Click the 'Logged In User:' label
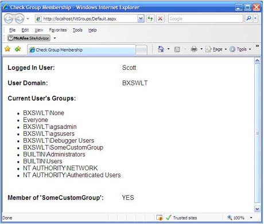The height and width of the screenshot is (224, 264). (31, 68)
